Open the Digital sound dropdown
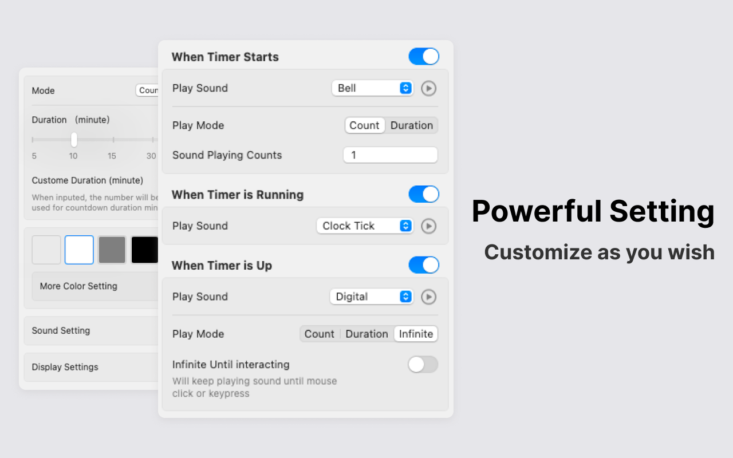 click(x=372, y=297)
